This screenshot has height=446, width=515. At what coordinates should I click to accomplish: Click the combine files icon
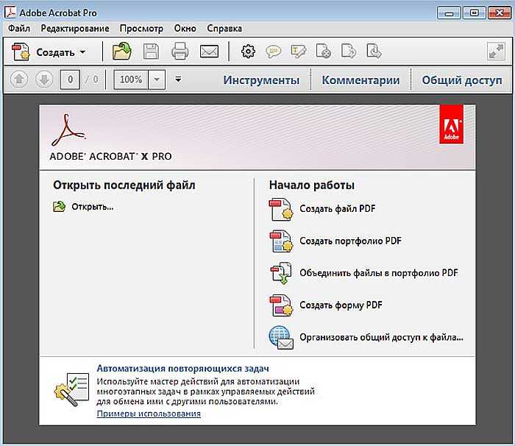click(281, 273)
